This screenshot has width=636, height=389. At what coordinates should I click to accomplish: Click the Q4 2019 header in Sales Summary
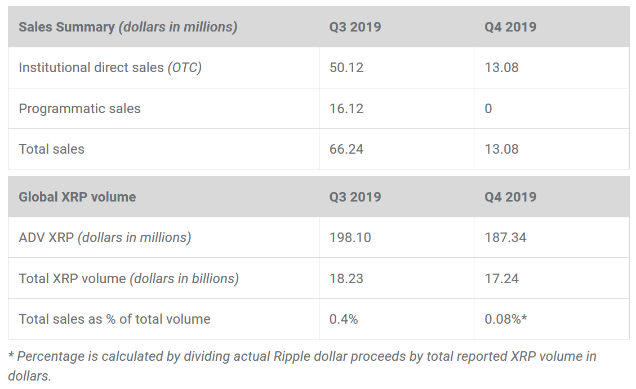[x=510, y=27]
